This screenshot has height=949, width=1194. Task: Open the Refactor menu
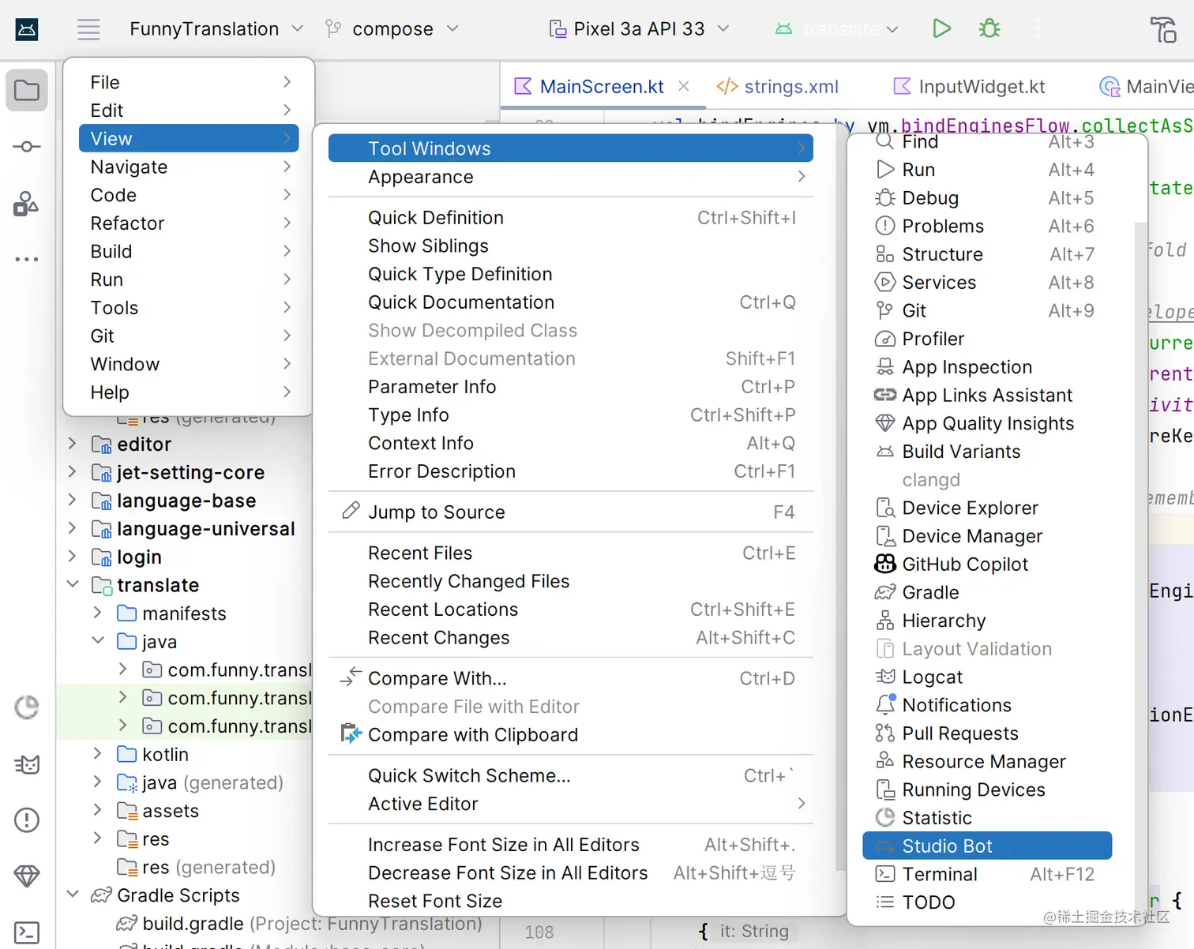pyautogui.click(x=189, y=223)
